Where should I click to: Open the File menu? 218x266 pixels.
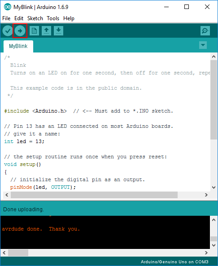[x=6, y=18]
